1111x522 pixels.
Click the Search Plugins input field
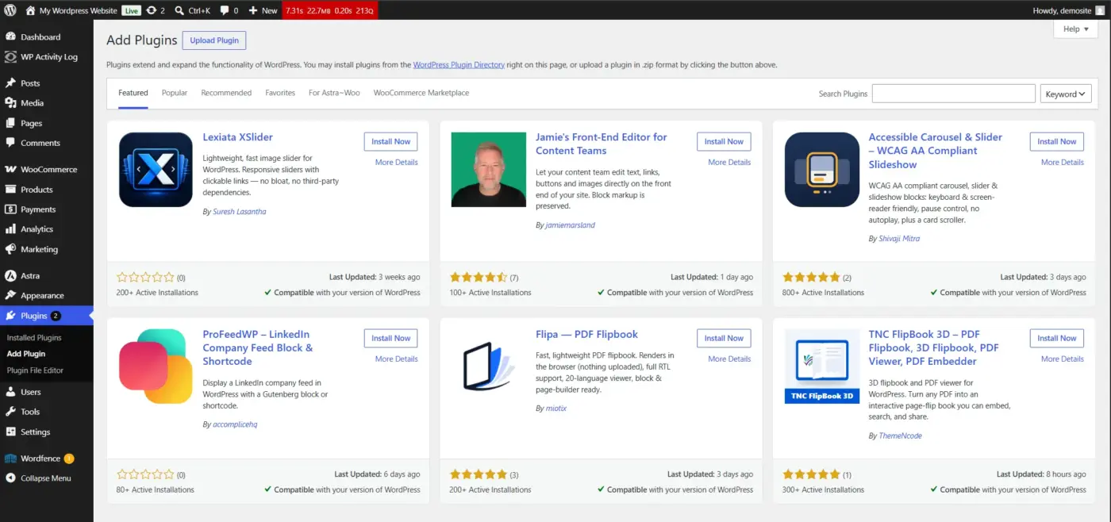click(x=954, y=94)
